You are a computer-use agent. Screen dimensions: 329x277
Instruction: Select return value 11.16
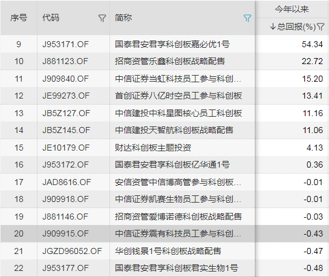[313, 113]
